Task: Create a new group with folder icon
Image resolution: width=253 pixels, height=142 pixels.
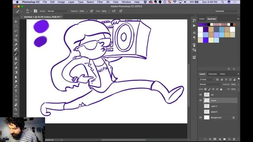Action: click(225, 139)
